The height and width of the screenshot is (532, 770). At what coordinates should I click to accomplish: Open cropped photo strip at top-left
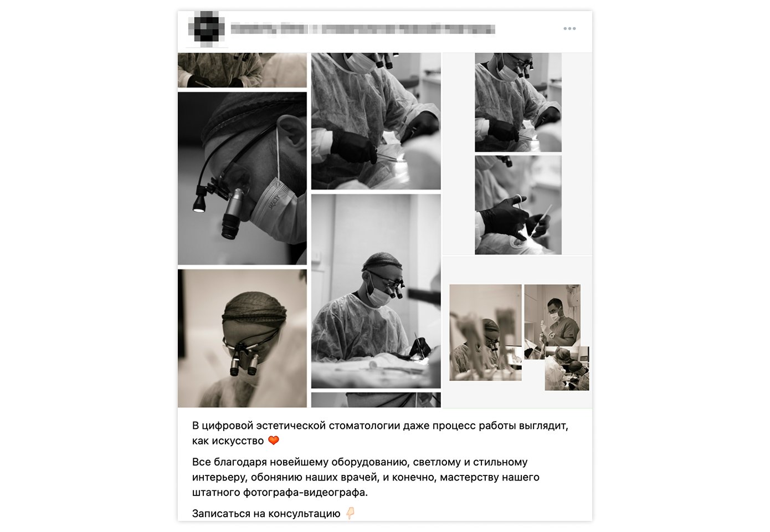pos(242,70)
